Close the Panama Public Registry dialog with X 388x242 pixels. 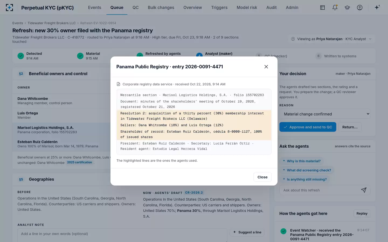[x=266, y=67]
